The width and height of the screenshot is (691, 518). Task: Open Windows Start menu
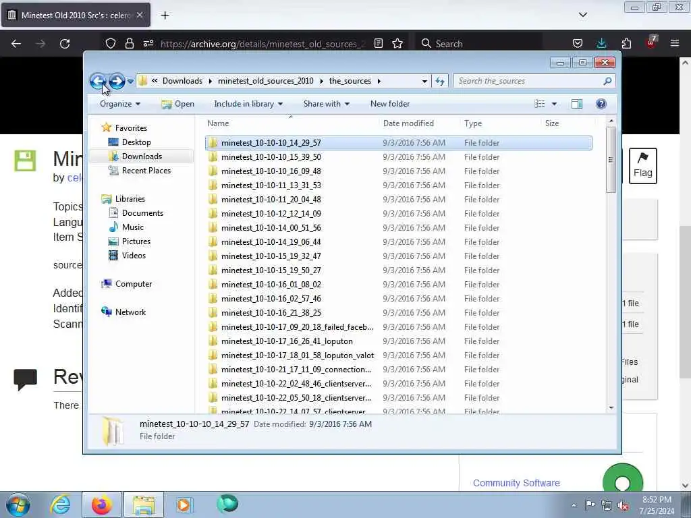point(18,505)
